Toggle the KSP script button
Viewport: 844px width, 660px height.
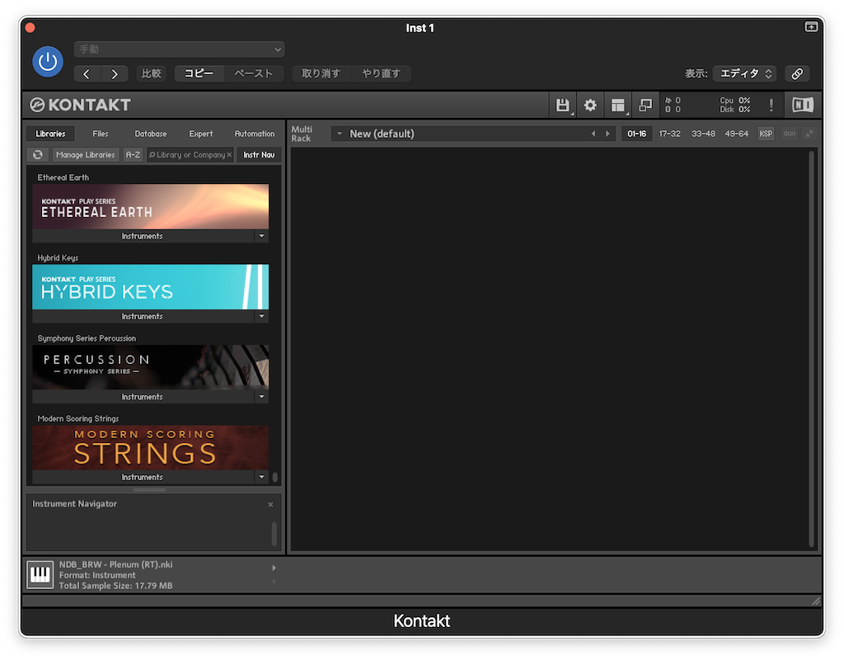click(x=766, y=134)
